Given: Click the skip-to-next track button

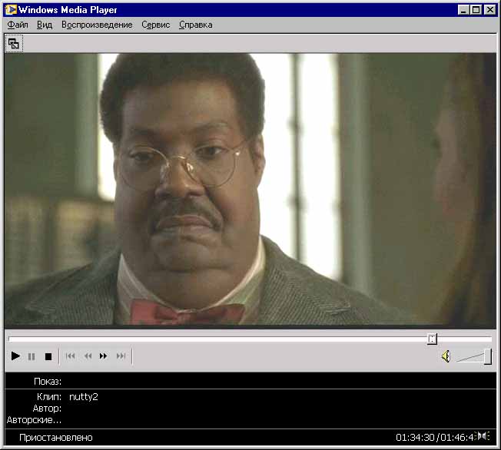Looking at the screenshot, I should coord(121,356).
